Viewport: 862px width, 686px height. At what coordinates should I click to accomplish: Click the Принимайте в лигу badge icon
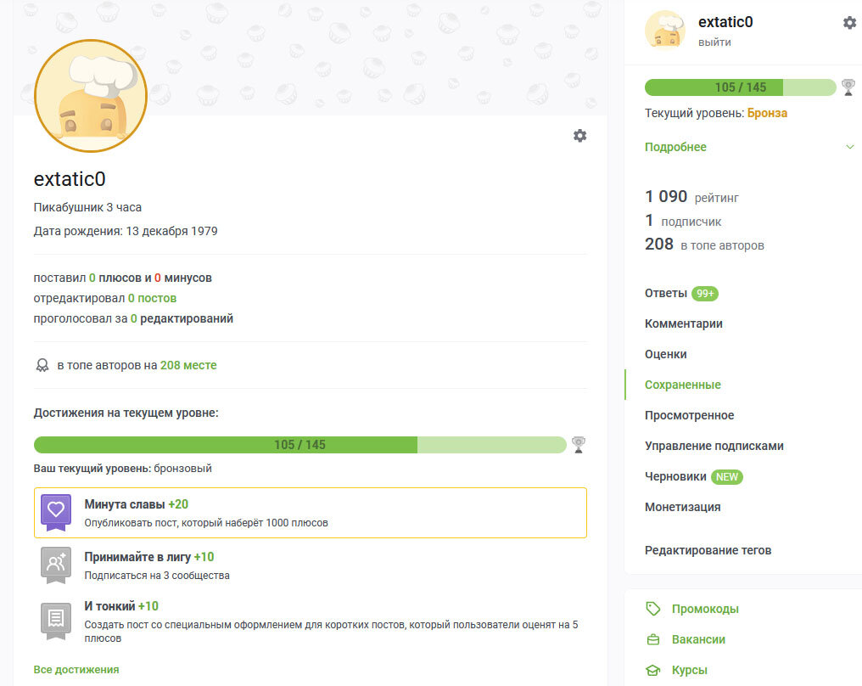[x=56, y=565]
